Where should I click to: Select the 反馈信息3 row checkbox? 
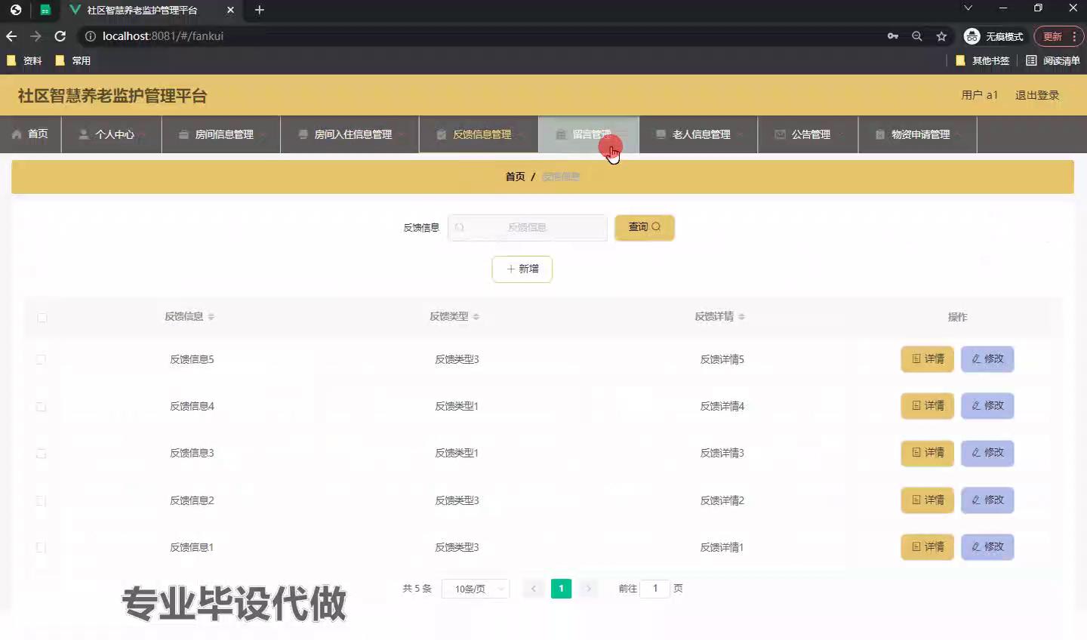42,454
